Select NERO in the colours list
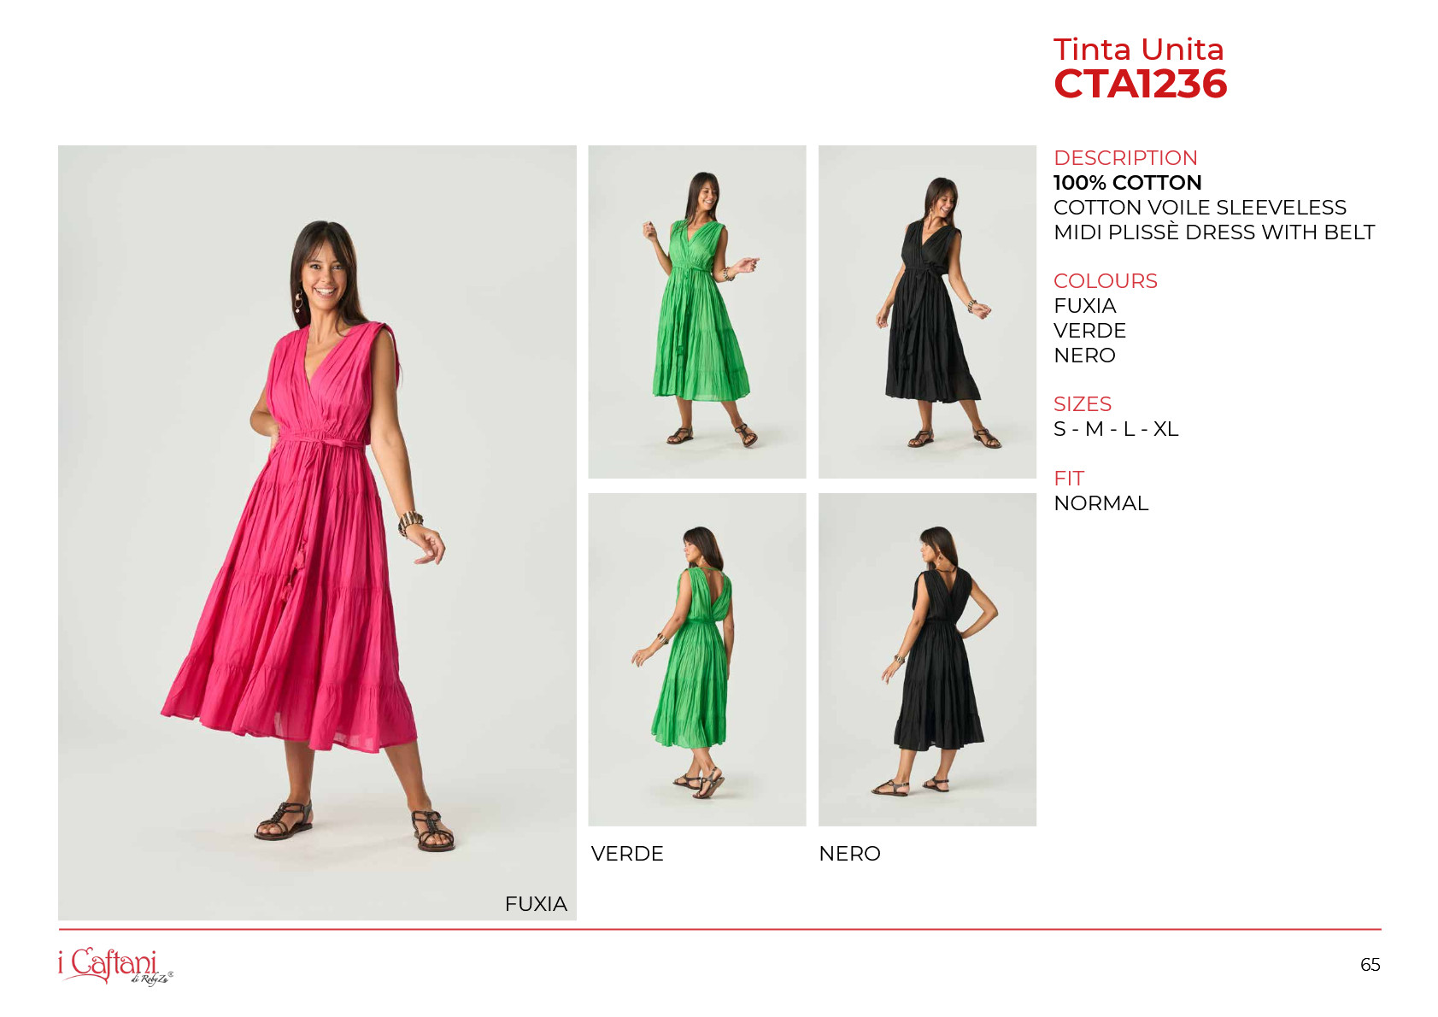The height and width of the screenshot is (1017, 1438). 1084,356
